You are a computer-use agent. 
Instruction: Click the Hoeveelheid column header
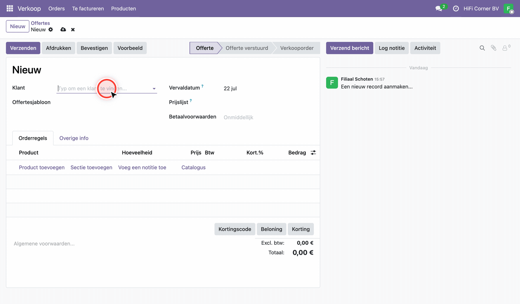coord(137,152)
